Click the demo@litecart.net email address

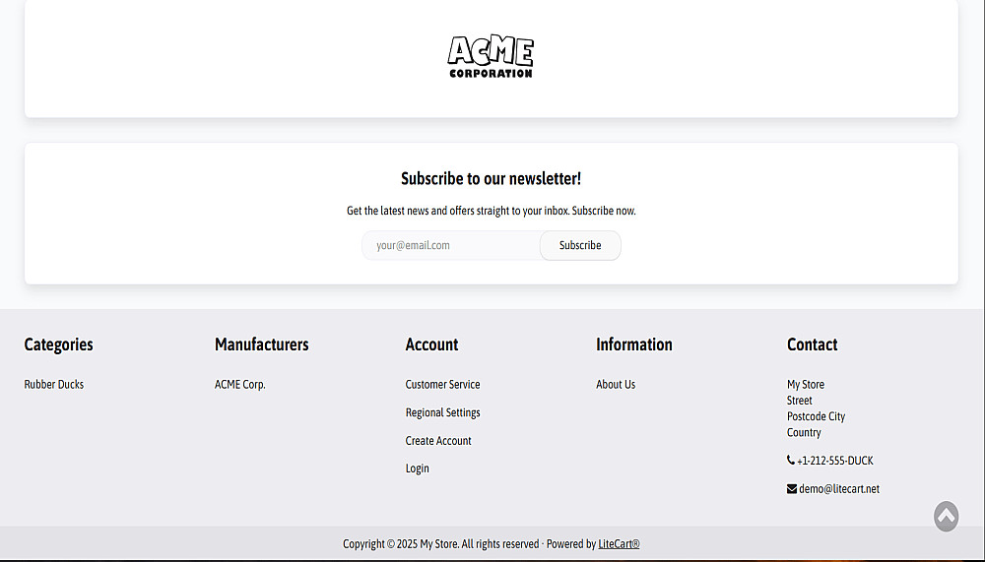(839, 489)
